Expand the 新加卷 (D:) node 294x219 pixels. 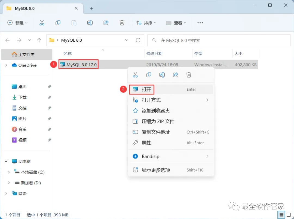click(9, 183)
